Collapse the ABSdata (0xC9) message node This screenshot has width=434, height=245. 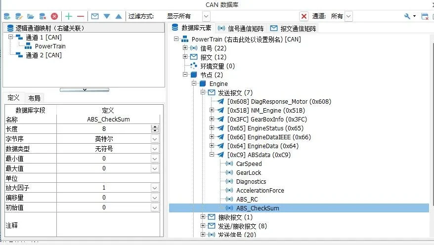tap(212, 155)
